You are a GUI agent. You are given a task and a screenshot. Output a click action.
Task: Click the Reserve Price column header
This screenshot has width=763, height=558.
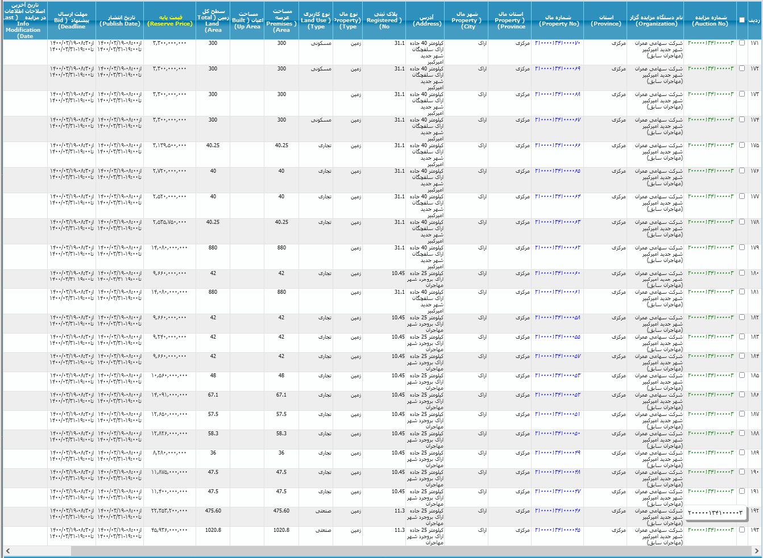(x=169, y=20)
